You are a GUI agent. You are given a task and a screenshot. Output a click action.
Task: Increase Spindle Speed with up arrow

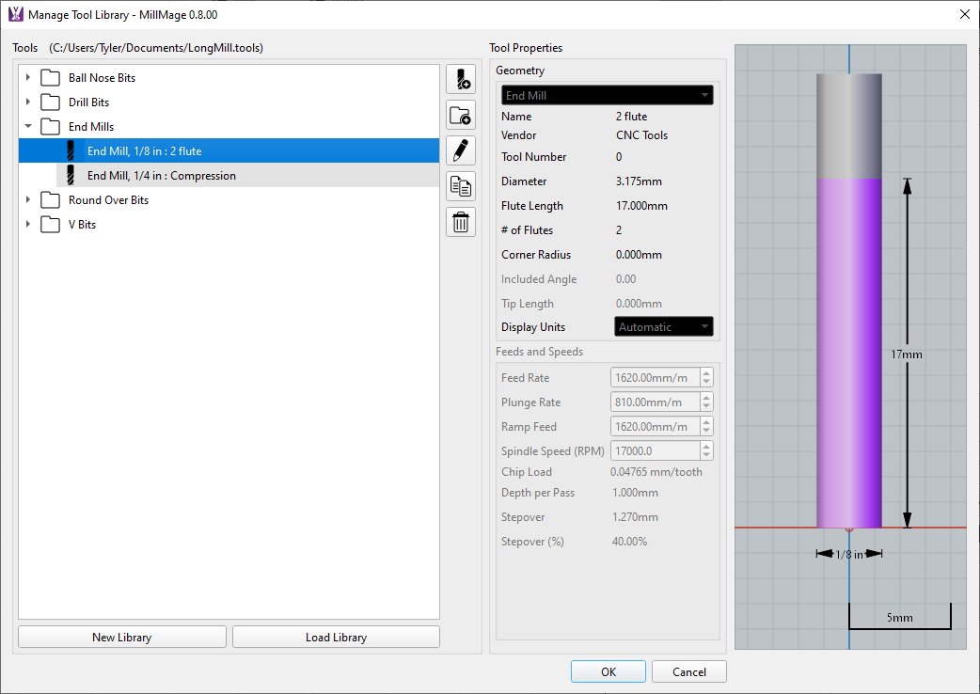[706, 446]
